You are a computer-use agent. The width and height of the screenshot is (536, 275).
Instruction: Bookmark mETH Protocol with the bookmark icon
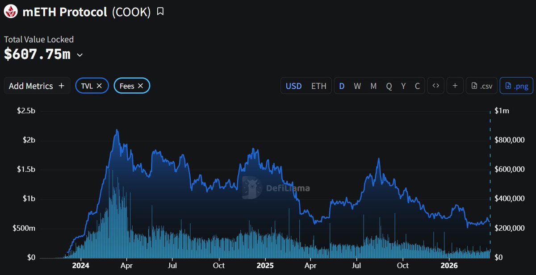[x=160, y=12]
